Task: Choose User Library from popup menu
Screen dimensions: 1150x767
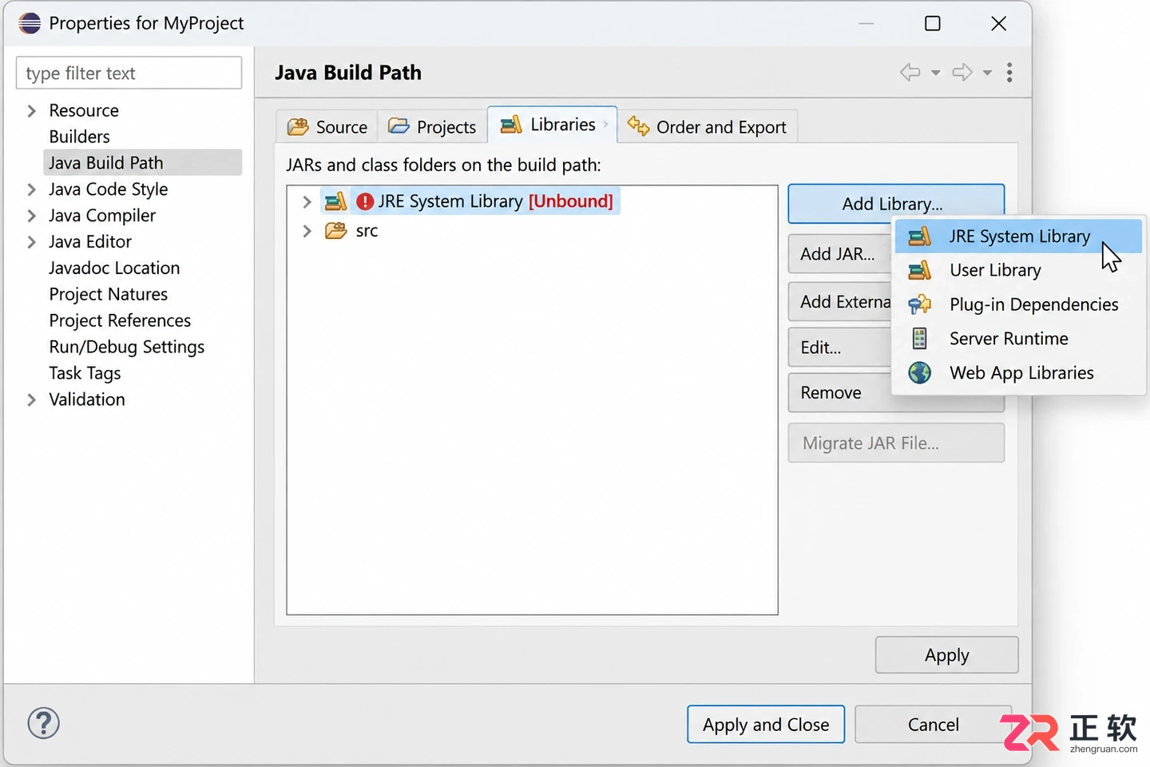Action: point(1018,270)
